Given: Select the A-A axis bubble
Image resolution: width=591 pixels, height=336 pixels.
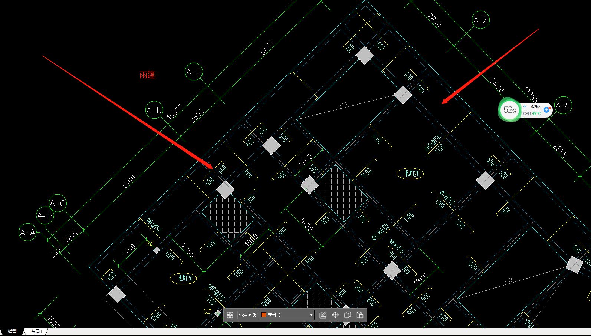Looking at the screenshot, I should [28, 232].
